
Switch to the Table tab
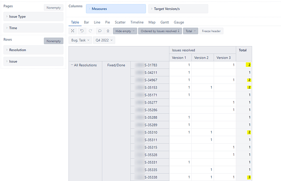click(75, 22)
